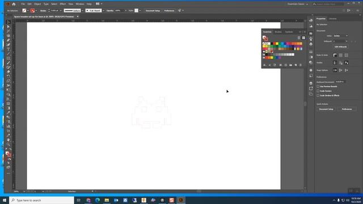Toggle Show Grid in Properties panel
Viewport: 363px width, 204px height.
pyautogui.click(x=340, y=55)
